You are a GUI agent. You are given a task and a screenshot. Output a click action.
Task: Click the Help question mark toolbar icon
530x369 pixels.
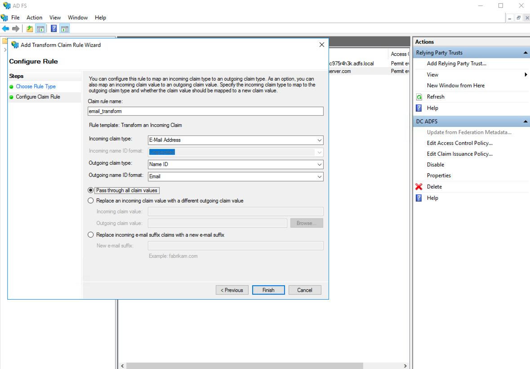coord(53,28)
